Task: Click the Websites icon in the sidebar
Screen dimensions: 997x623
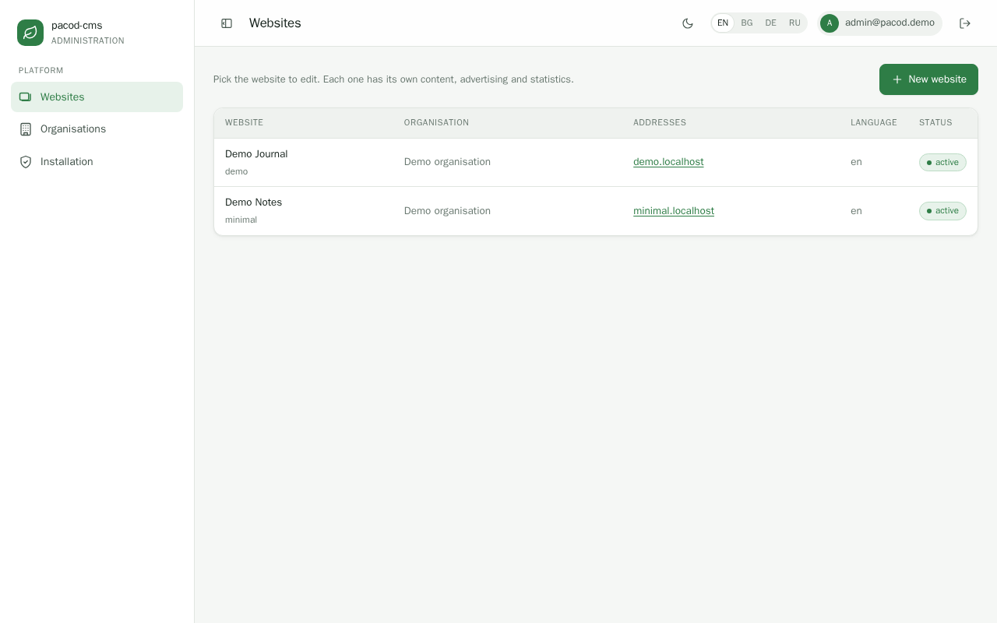Action: click(26, 97)
